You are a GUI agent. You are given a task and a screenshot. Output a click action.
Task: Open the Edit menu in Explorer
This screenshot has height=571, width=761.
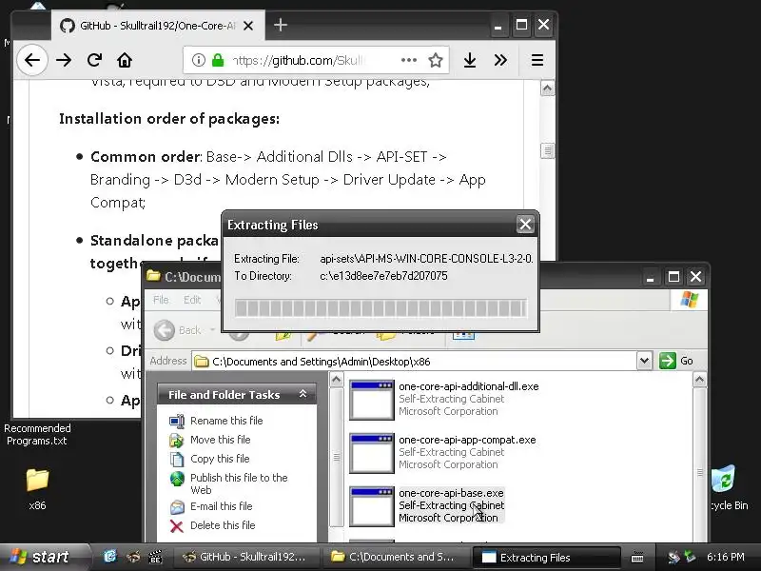tap(192, 300)
